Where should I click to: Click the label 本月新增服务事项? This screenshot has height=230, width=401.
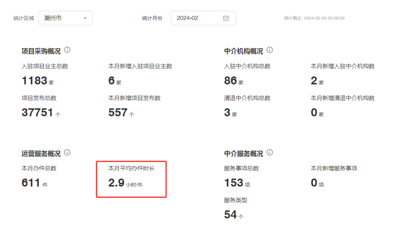pyautogui.click(x=334, y=168)
